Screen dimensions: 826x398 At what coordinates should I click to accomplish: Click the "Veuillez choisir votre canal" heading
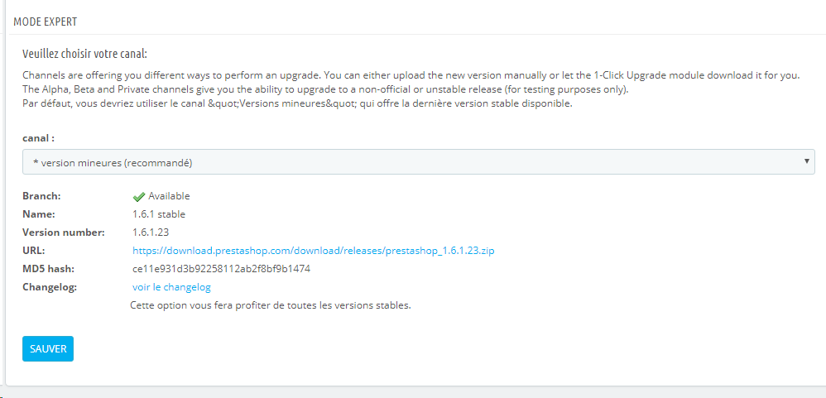(84, 54)
